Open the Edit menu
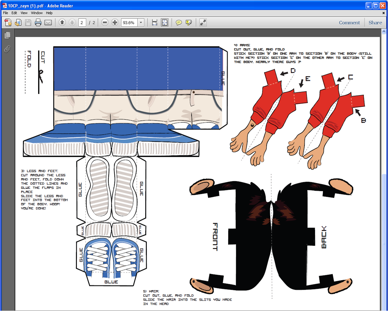Screen dimensions: 388x311 pos(14,13)
